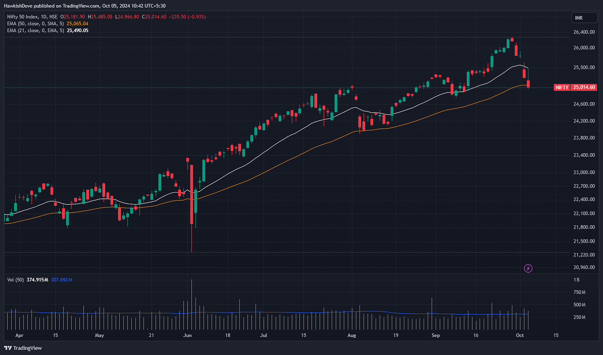Click the volume value 374.915M

pos(38,280)
